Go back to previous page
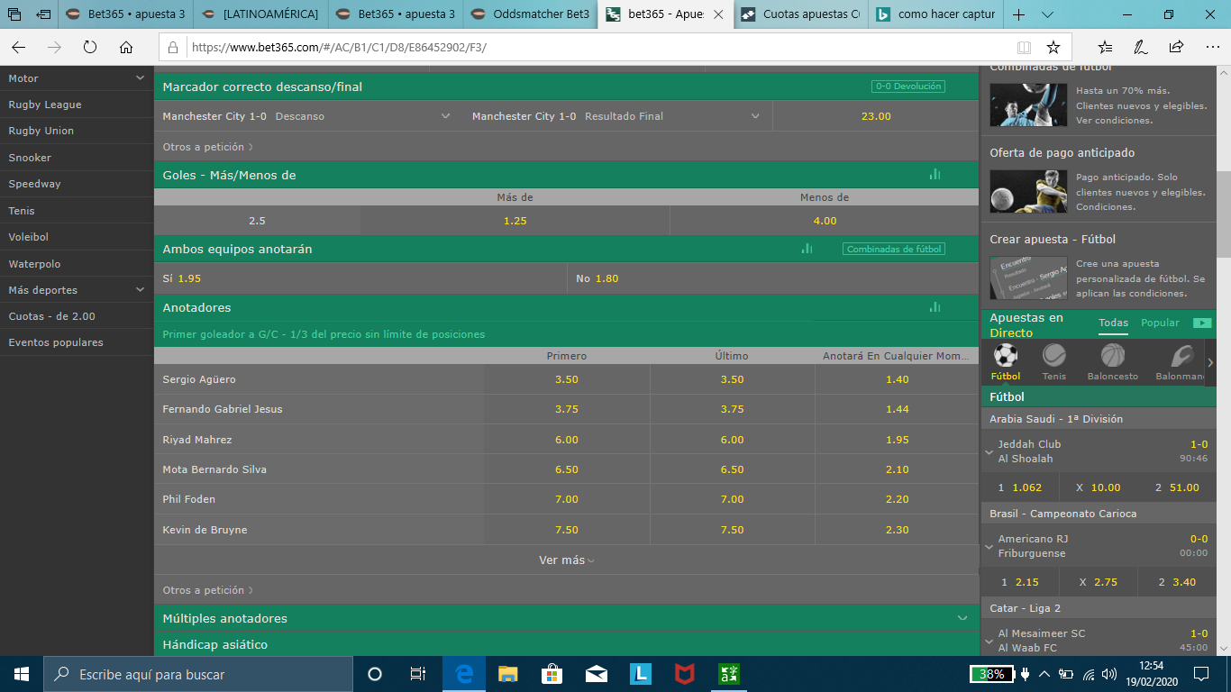 [19, 47]
